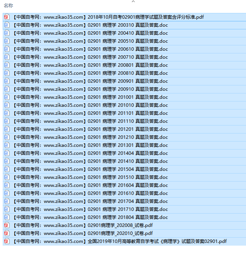Select file name 02901 病理学 200610 真题及答案.doc

pyautogui.click(x=128, y=49)
